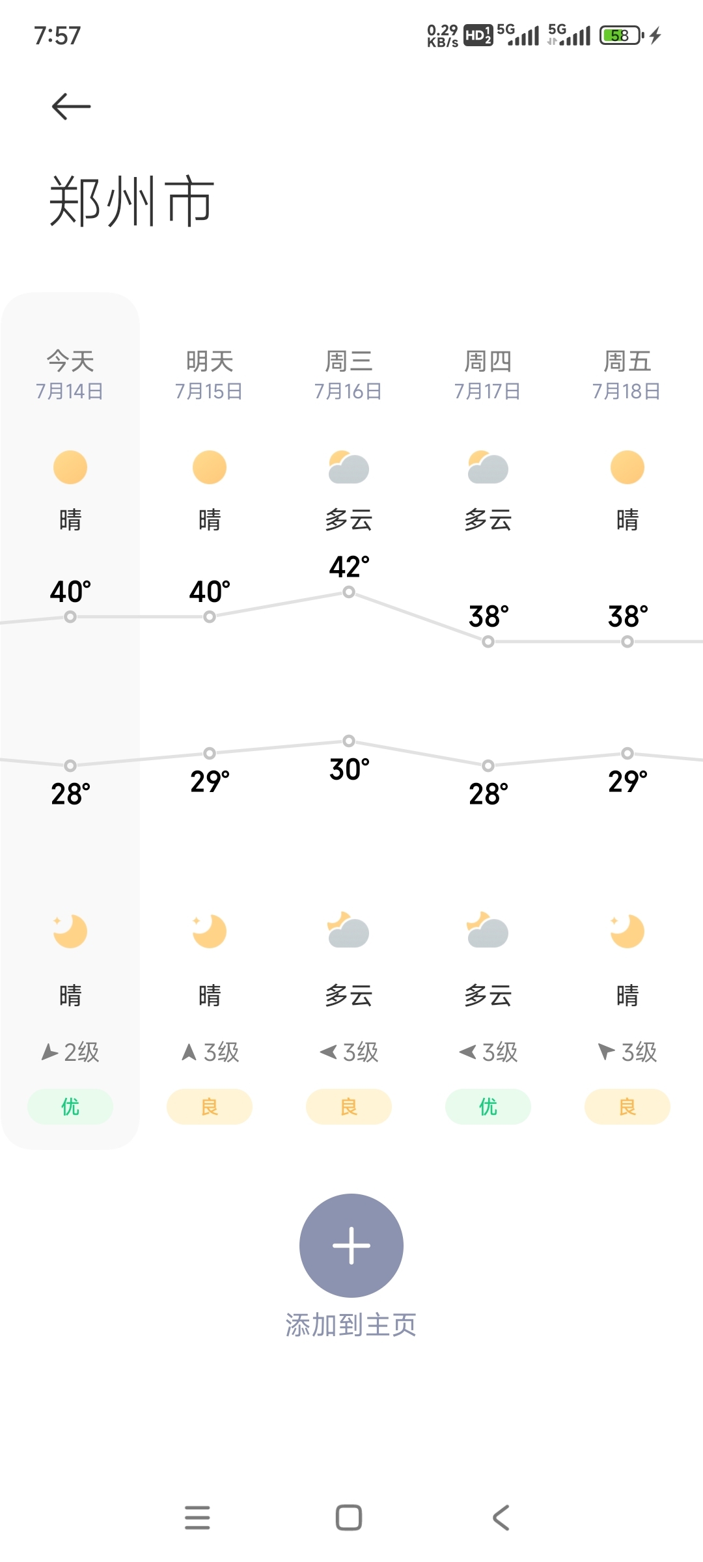Open Android recent apps menu button
The width and height of the screenshot is (703, 1562).
coord(197,1517)
